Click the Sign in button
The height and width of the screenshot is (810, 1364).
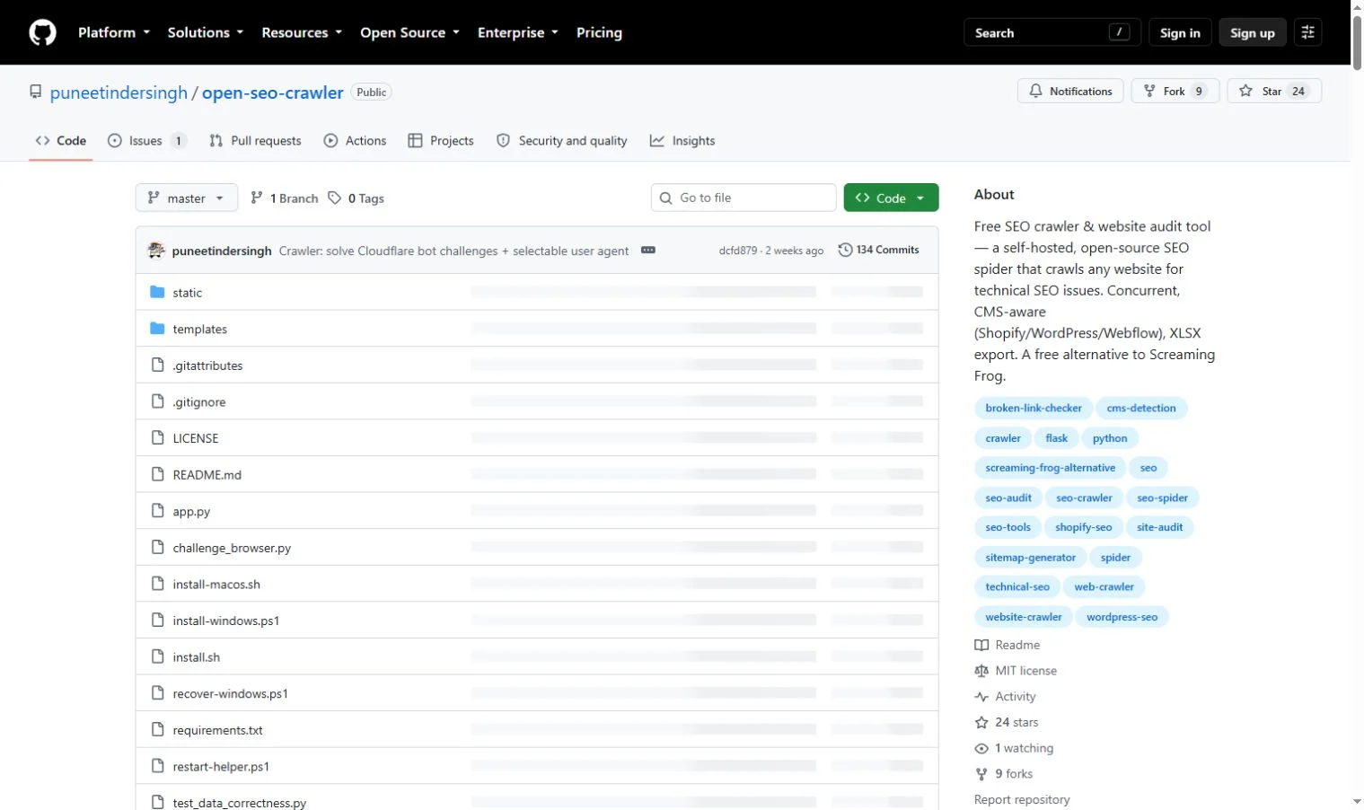[1180, 32]
